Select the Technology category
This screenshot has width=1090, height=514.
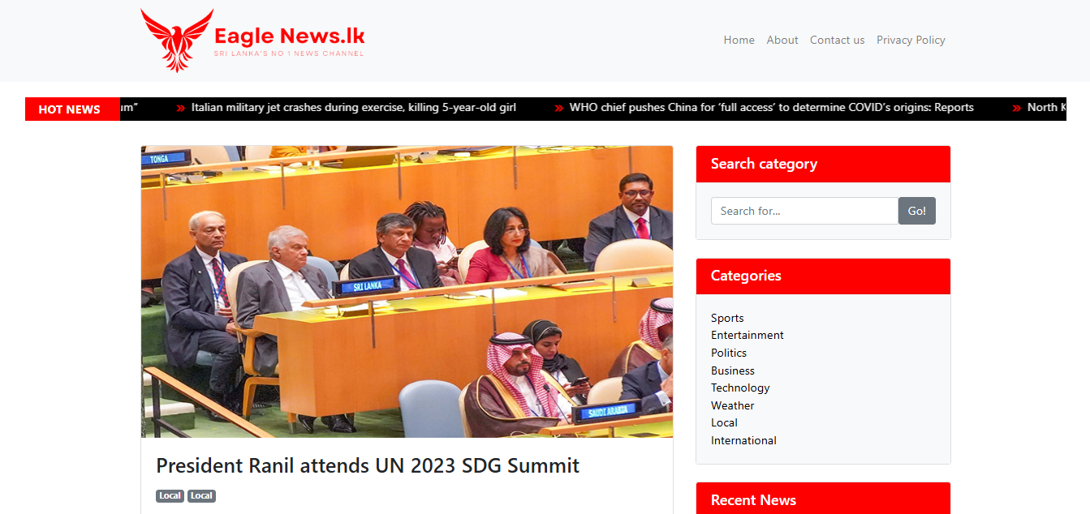(740, 388)
